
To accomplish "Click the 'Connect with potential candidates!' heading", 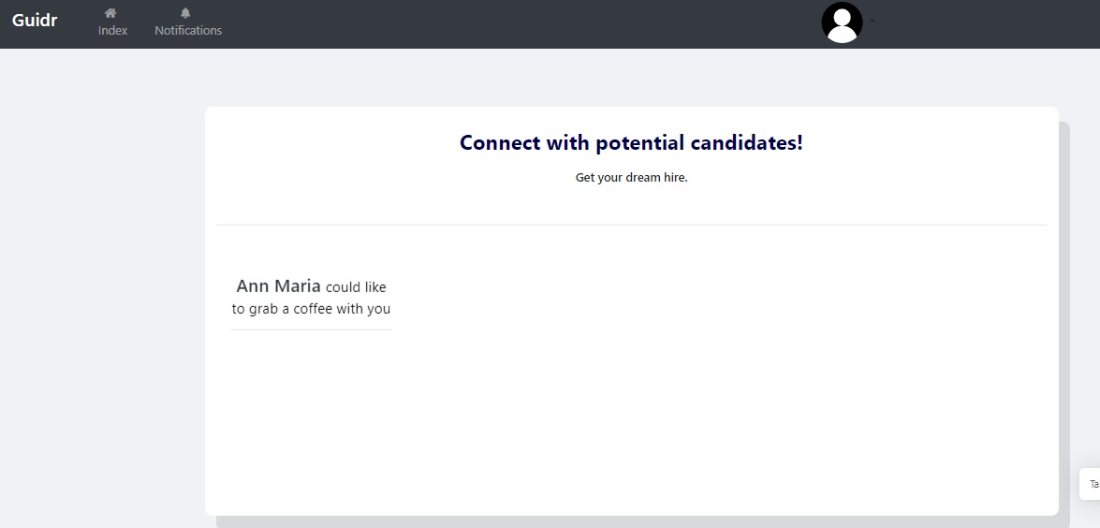I will coord(631,143).
